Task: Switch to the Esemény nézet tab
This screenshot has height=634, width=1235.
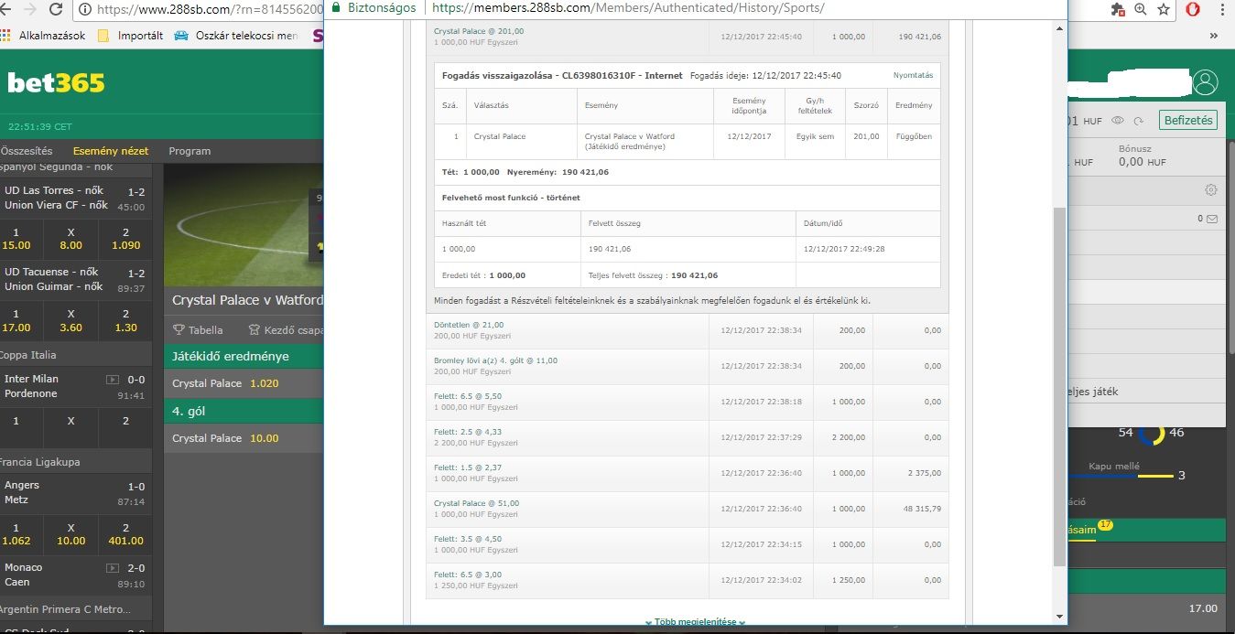Action: (111, 151)
